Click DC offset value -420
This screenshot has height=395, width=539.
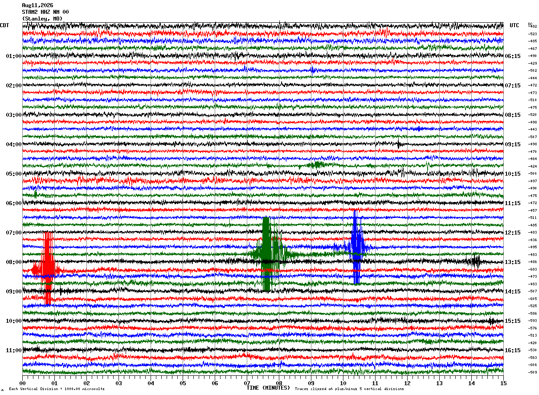[532, 343]
